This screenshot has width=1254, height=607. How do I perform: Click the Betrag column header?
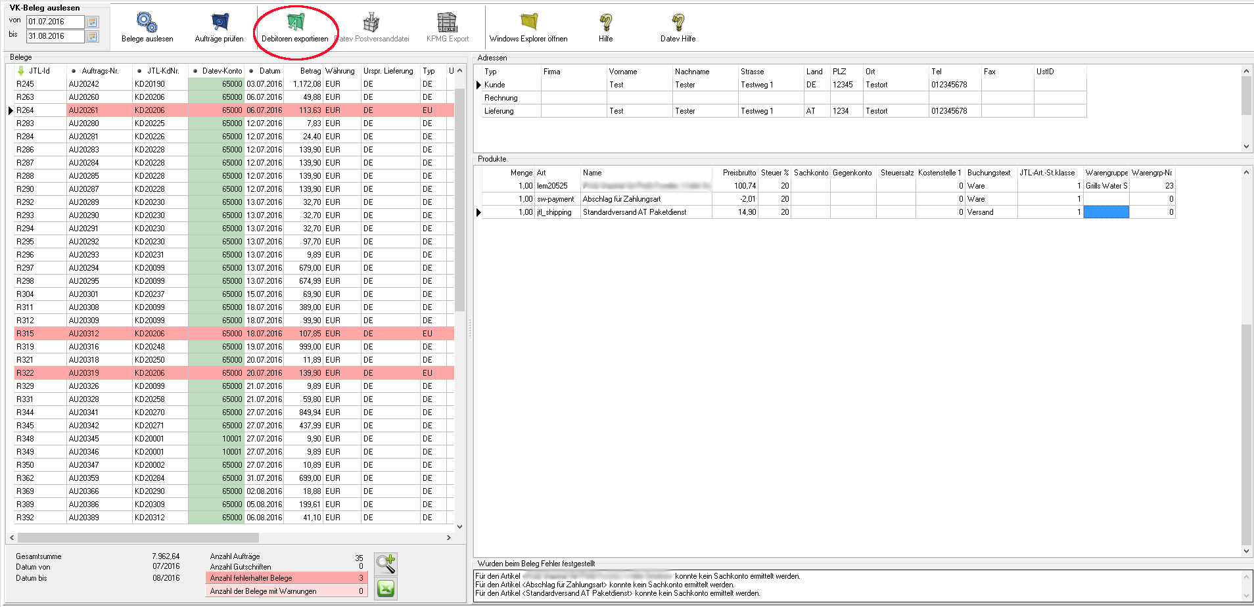[310, 71]
